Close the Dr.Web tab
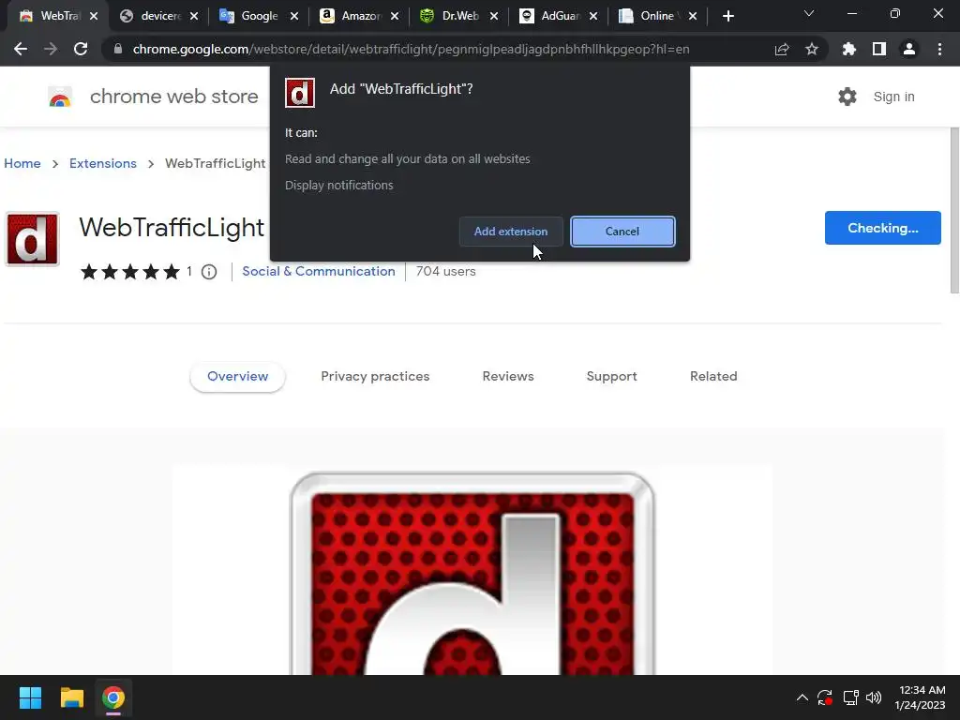The height and width of the screenshot is (720, 960). click(494, 17)
